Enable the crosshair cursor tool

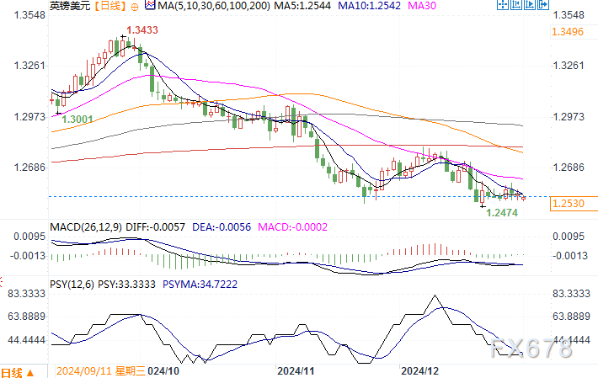(x=503, y=4)
